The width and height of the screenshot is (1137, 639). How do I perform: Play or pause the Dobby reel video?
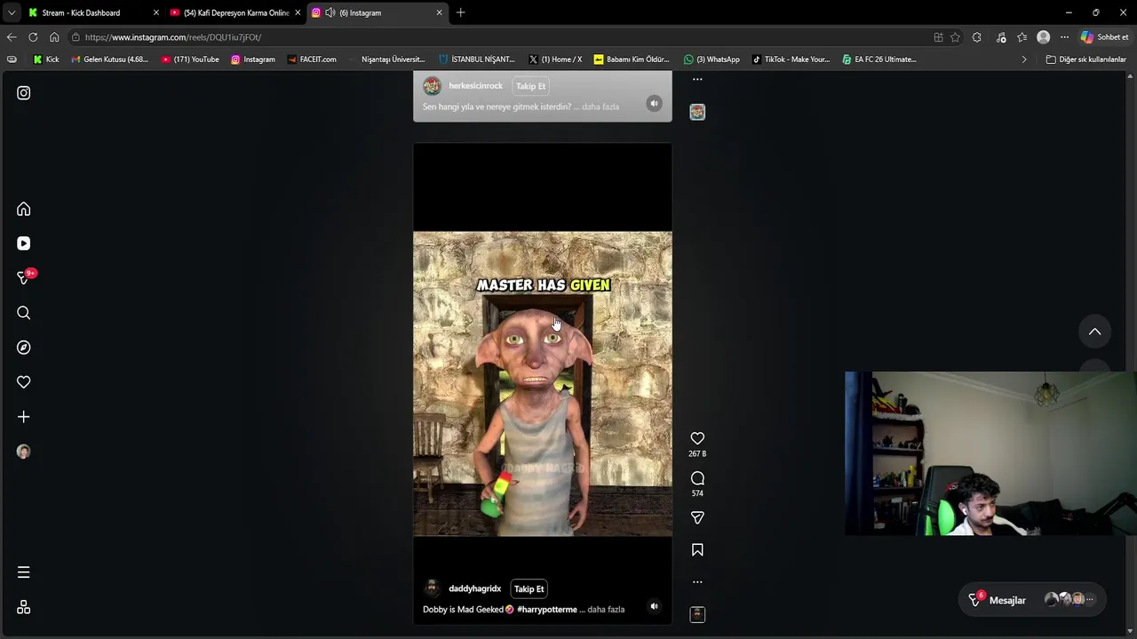[543, 383]
